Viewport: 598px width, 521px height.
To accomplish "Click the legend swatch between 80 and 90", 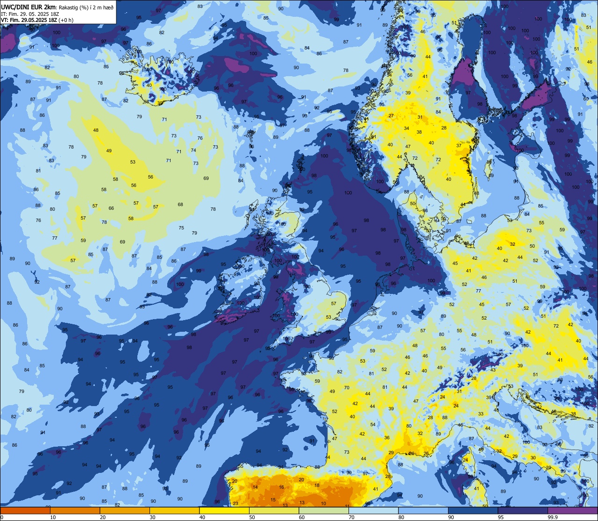I will coord(423,510).
